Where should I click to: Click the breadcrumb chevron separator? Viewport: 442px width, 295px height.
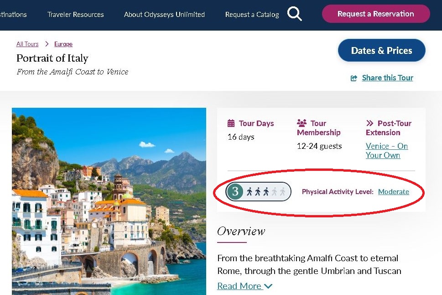pyautogui.click(x=47, y=44)
